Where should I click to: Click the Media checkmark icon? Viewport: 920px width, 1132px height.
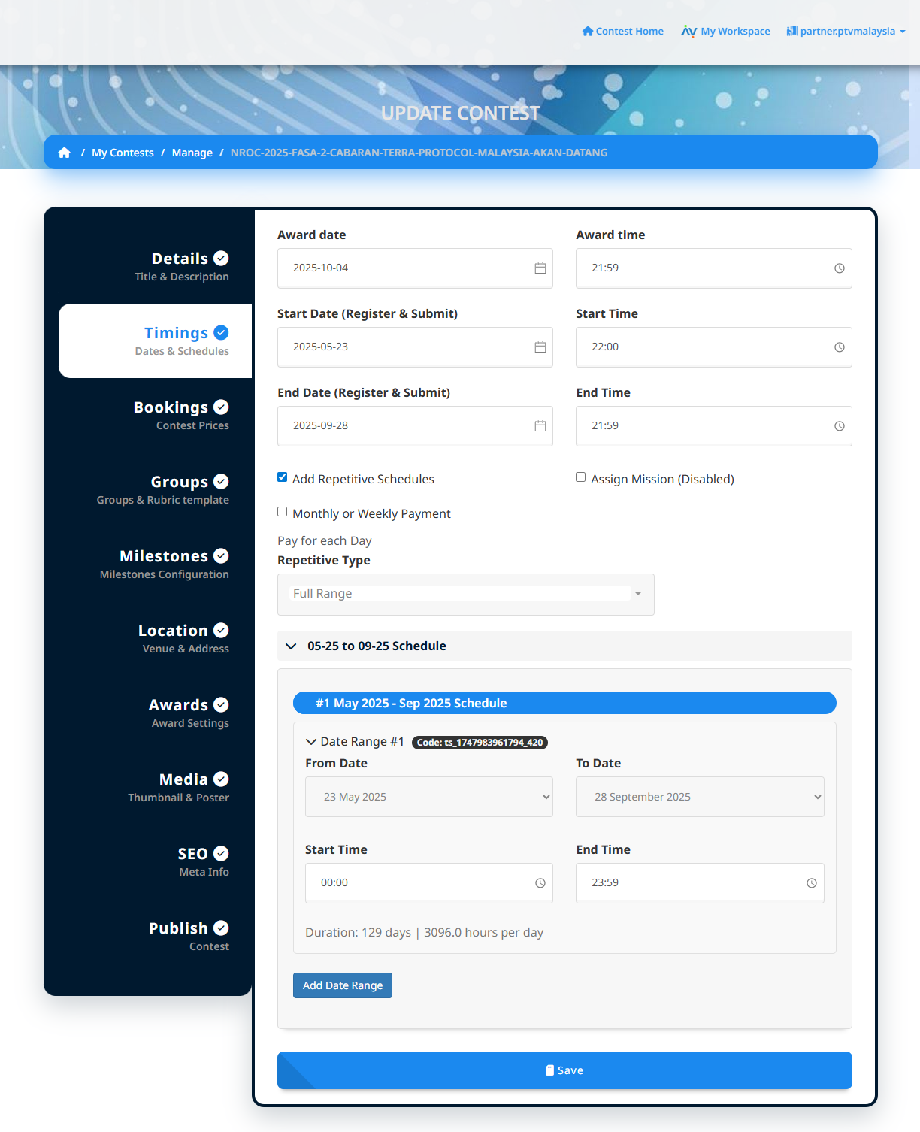(x=221, y=779)
